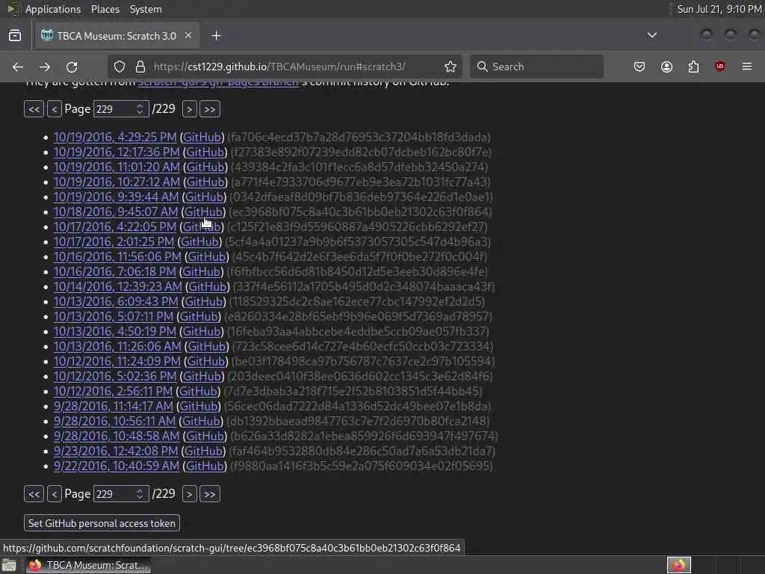Viewport: 765px width, 574px height.
Task: Focus the browser Search box
Action: point(536,67)
